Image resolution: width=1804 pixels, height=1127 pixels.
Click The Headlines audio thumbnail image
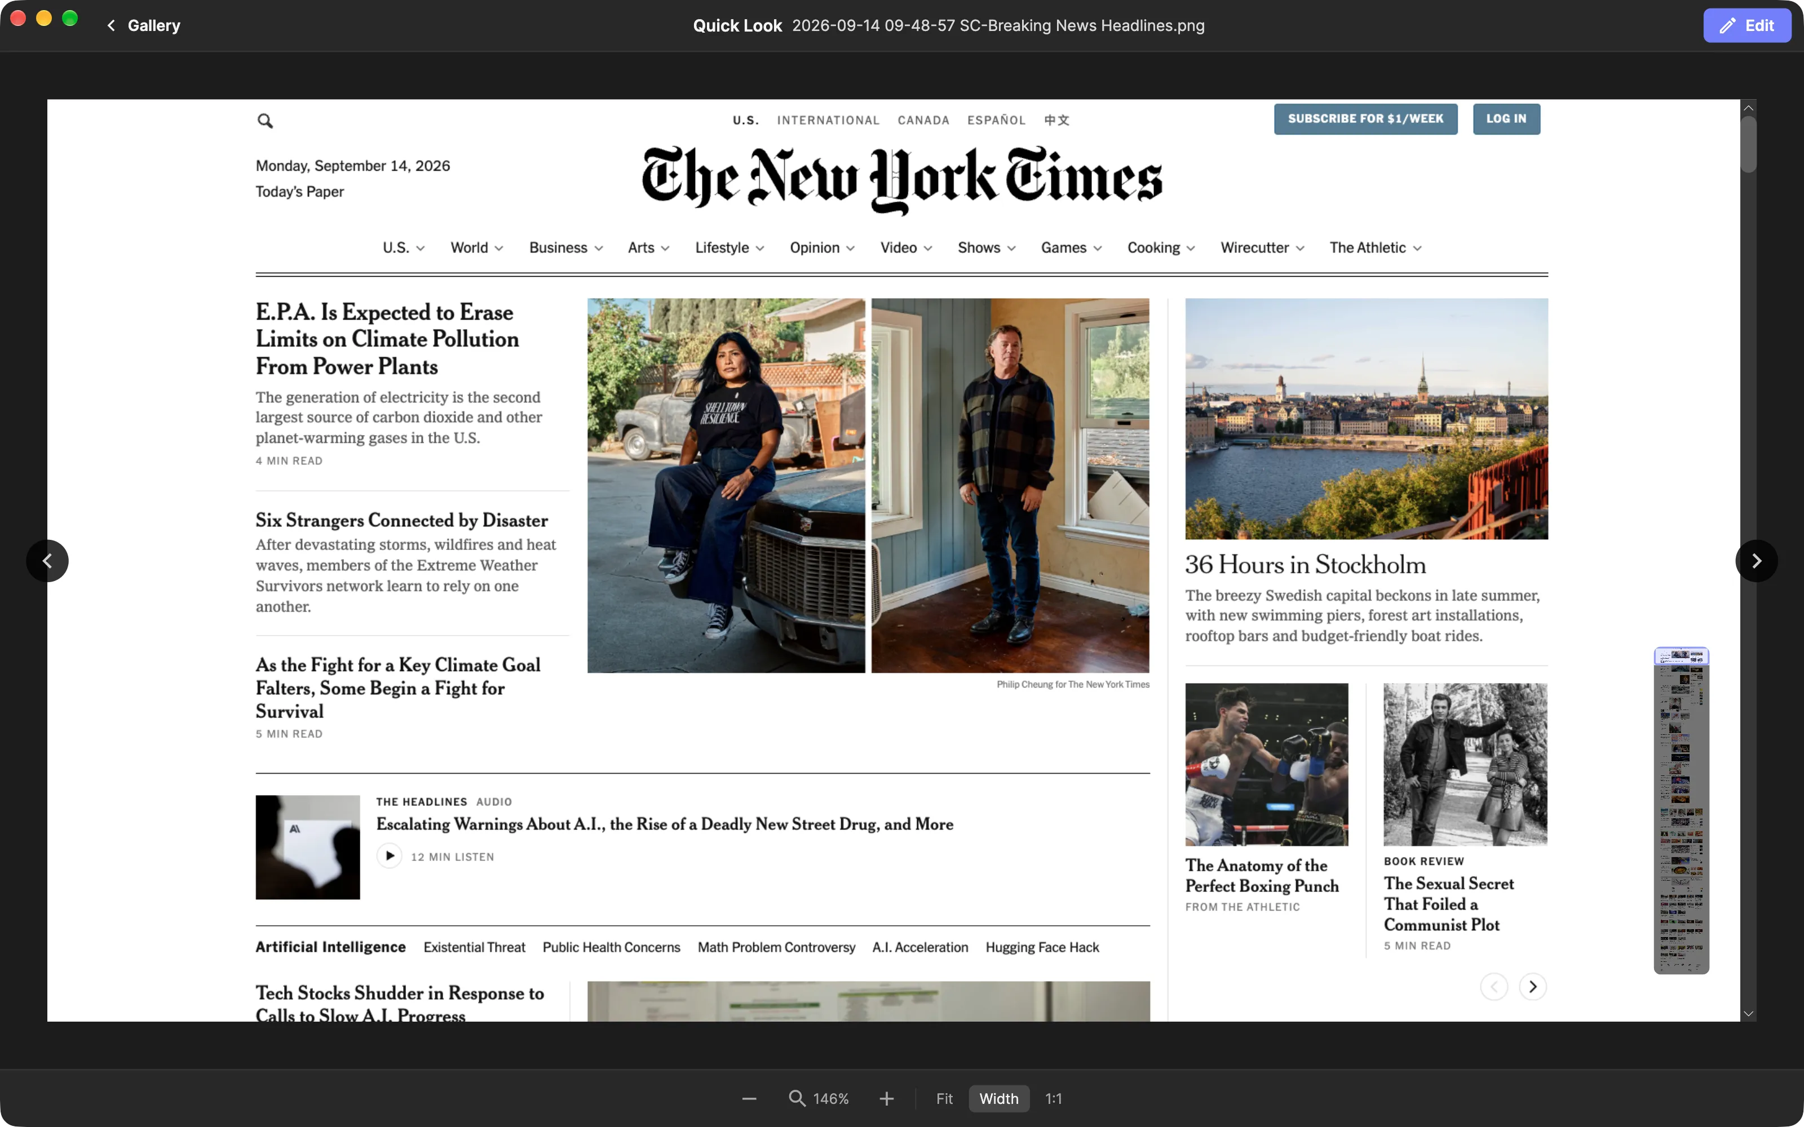pos(308,848)
